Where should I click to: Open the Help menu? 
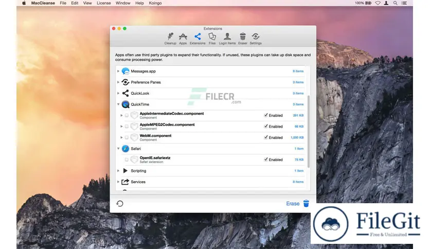[139, 3]
